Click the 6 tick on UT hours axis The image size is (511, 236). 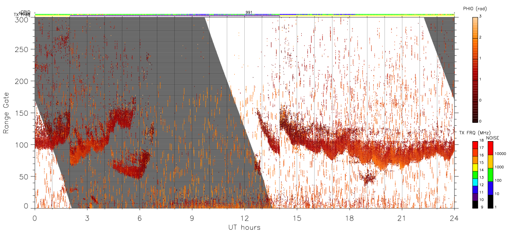139,218
